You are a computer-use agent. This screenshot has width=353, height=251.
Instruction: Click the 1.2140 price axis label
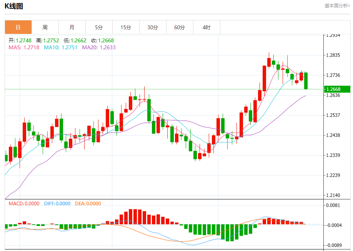(333, 195)
